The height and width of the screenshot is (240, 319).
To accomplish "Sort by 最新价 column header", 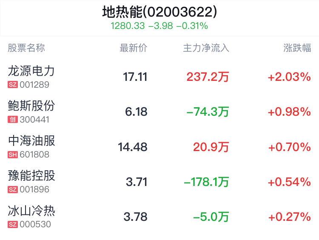I will [x=134, y=48].
